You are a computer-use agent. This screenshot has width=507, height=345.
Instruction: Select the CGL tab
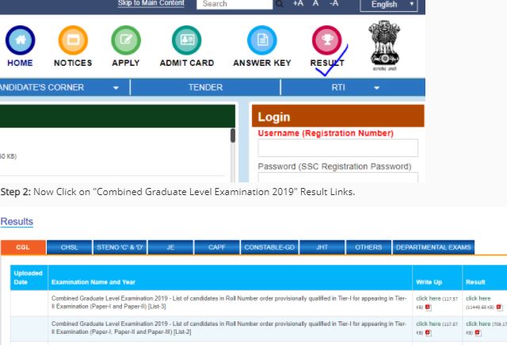tap(23, 247)
